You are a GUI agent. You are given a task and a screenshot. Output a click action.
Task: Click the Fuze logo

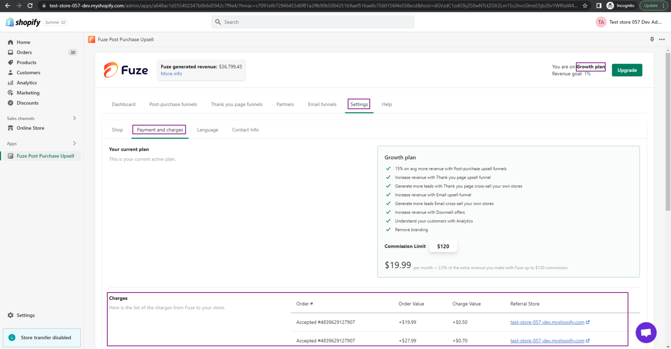pos(126,70)
